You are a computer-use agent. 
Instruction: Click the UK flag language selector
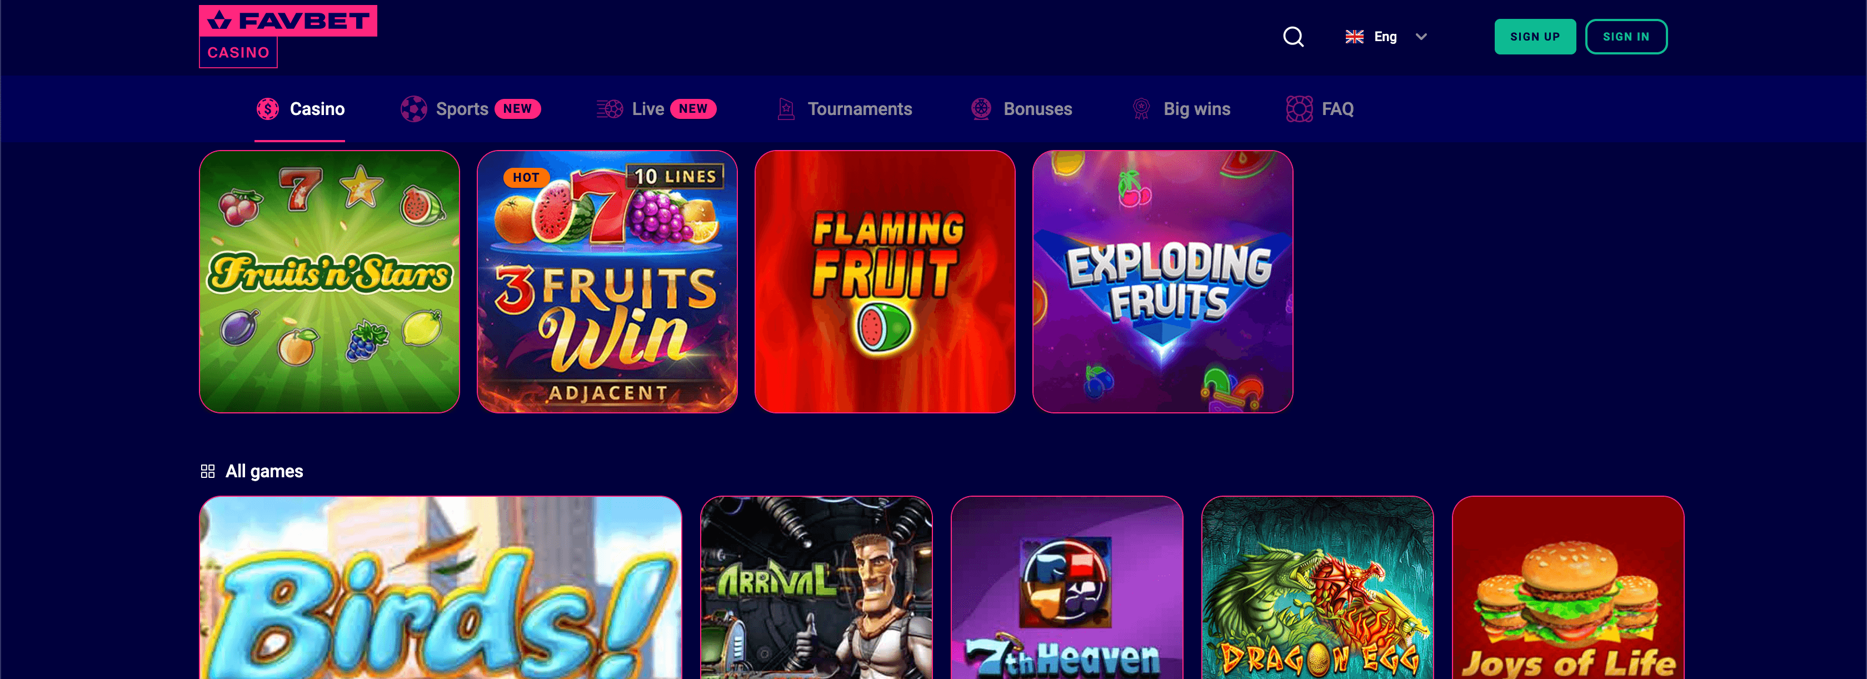pyautogui.click(x=1354, y=36)
